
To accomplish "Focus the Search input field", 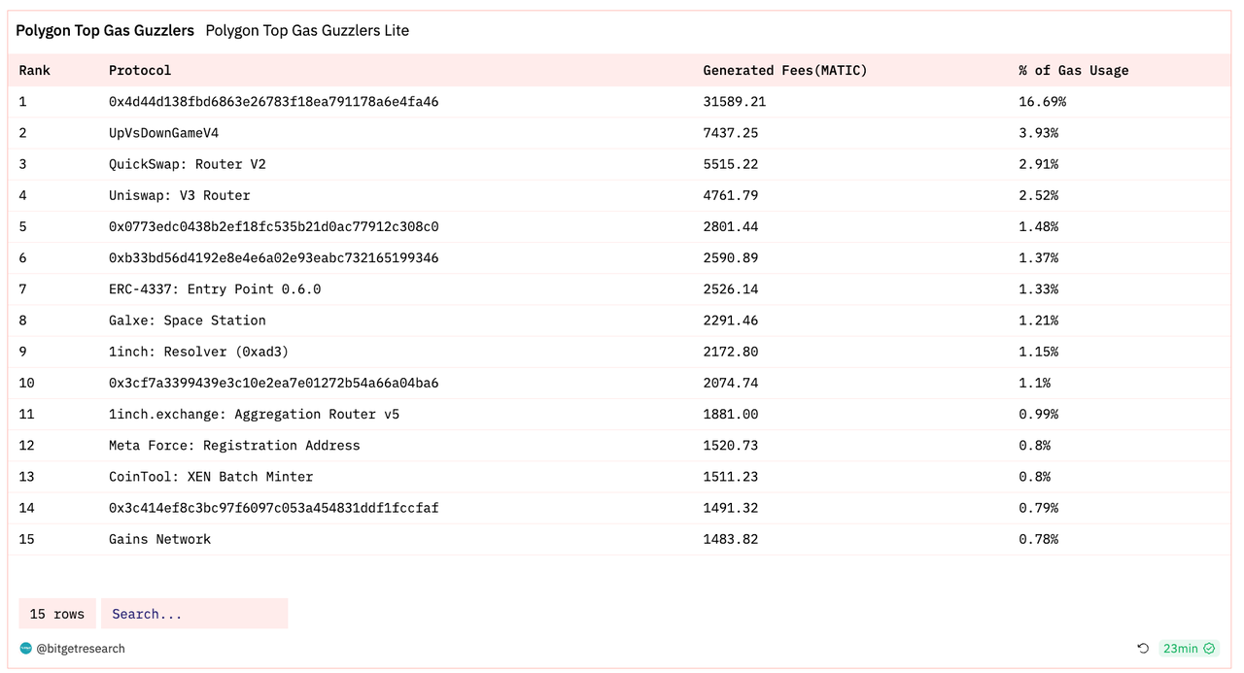I will [194, 614].
